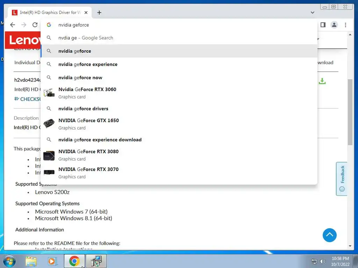Click the RTX 3080 graphics card thumbnail

tap(49, 155)
